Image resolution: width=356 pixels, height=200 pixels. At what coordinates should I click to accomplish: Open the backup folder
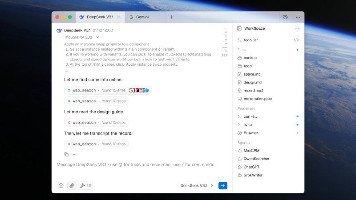(268, 58)
